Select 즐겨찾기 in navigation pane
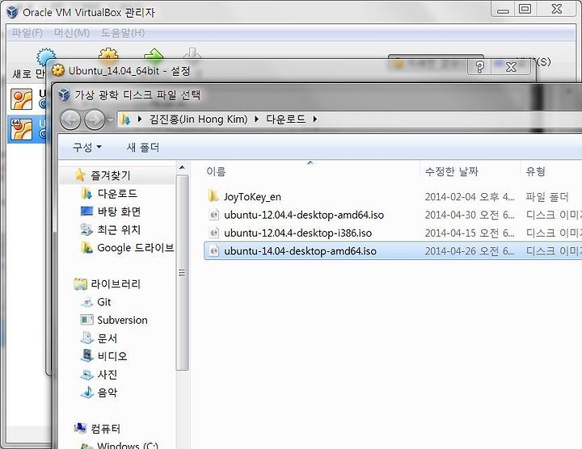582x449 pixels. [x=111, y=175]
